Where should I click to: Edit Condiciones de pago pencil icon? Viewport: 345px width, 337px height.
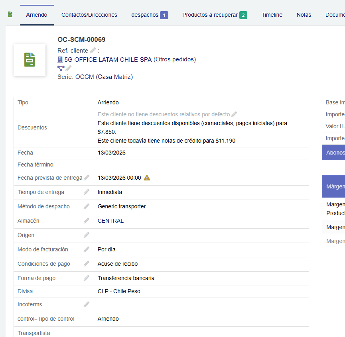pyautogui.click(x=87, y=264)
